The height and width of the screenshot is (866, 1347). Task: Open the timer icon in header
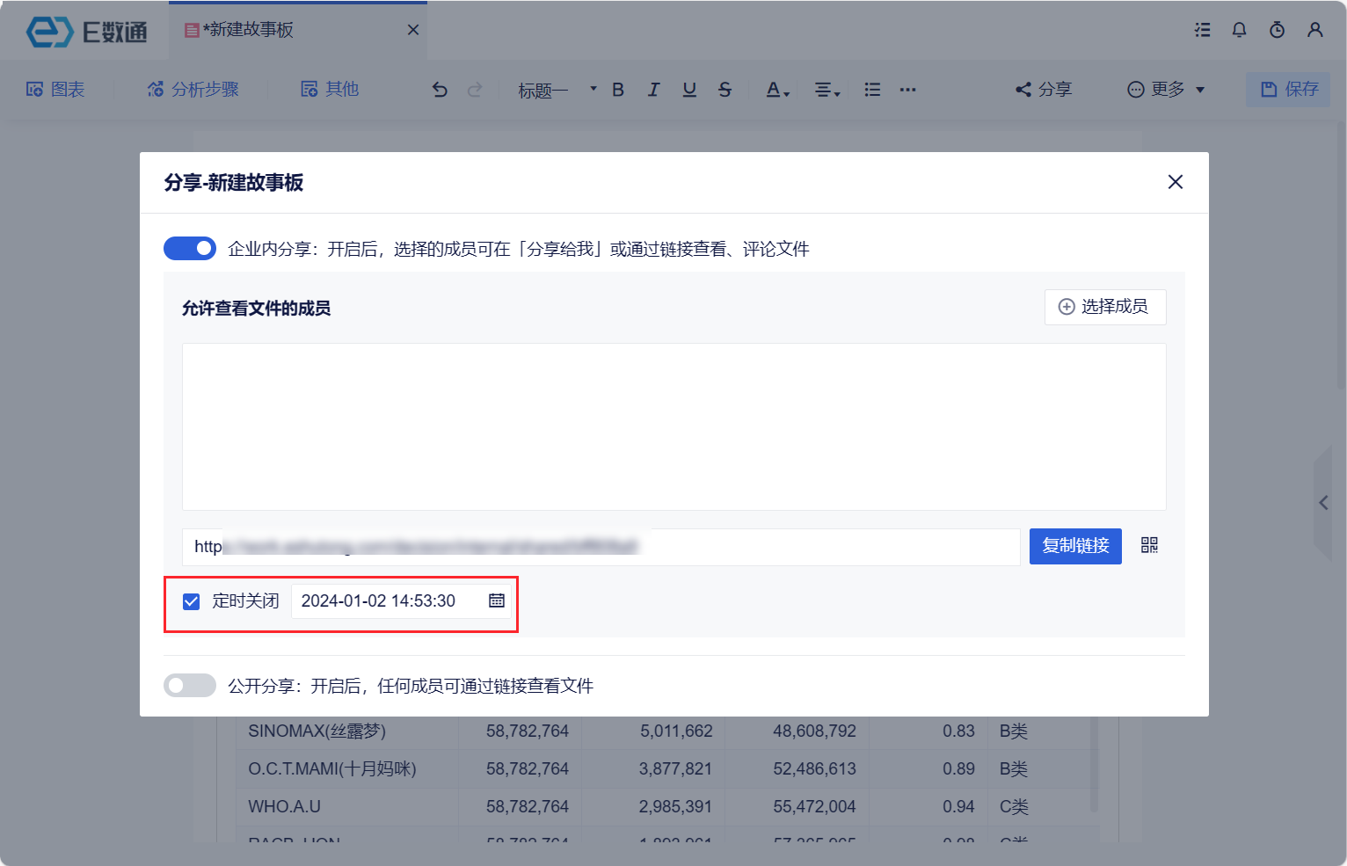pos(1277,30)
